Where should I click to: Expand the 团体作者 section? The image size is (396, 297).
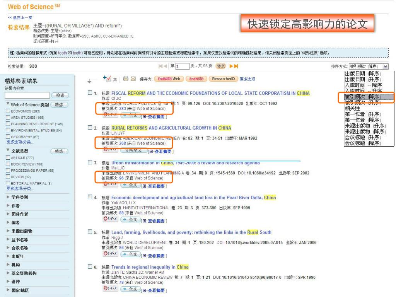point(8,213)
